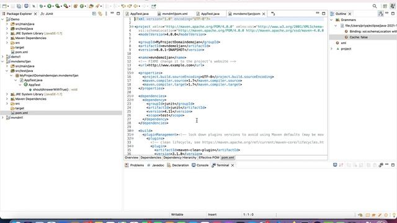This screenshot has width=397, height=223.
Task: Switch to the Problems view tab
Action: point(135,165)
